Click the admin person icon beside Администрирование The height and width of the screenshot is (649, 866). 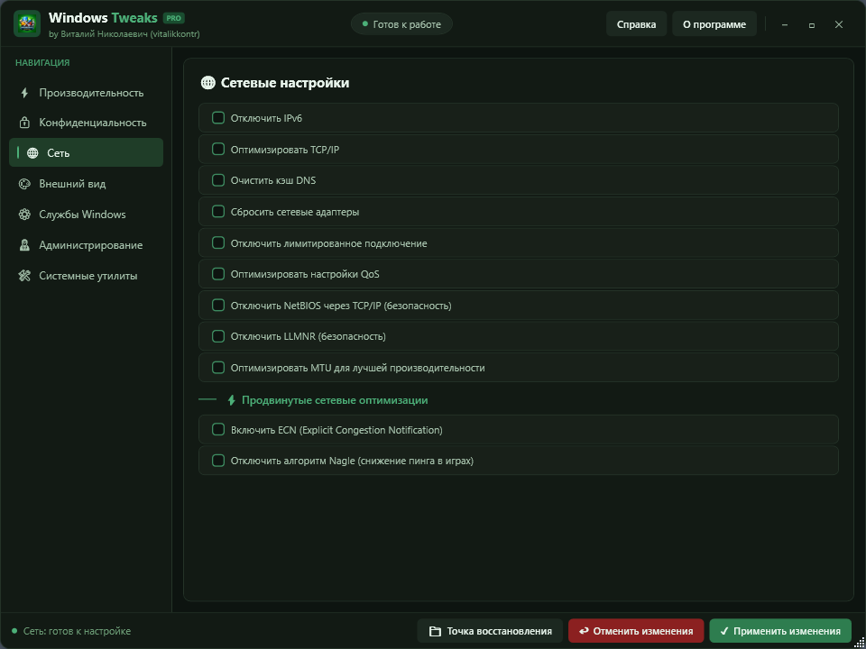coord(24,245)
